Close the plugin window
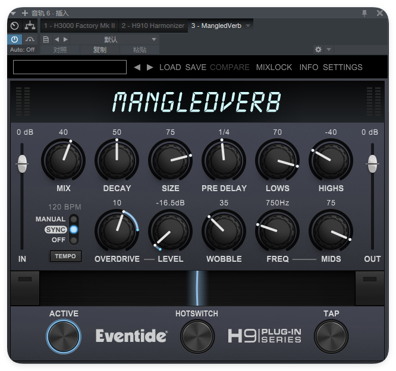Image resolution: width=396 pixels, height=371 pixels. click(379, 13)
